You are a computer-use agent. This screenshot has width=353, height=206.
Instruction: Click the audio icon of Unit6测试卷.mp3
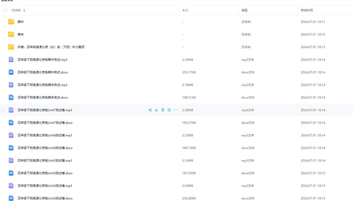click(x=11, y=135)
